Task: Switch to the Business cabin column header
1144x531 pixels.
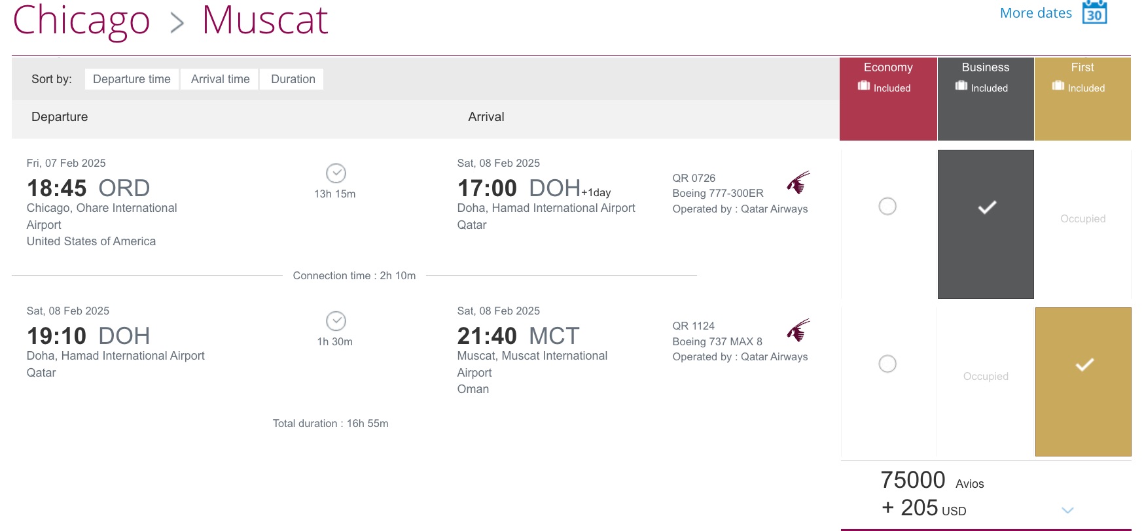Action: click(x=986, y=67)
